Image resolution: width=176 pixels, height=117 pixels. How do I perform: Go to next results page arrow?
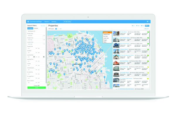click(61, 29)
